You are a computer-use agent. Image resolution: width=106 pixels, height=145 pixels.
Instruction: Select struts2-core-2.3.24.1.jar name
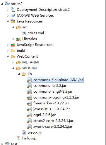53,121
